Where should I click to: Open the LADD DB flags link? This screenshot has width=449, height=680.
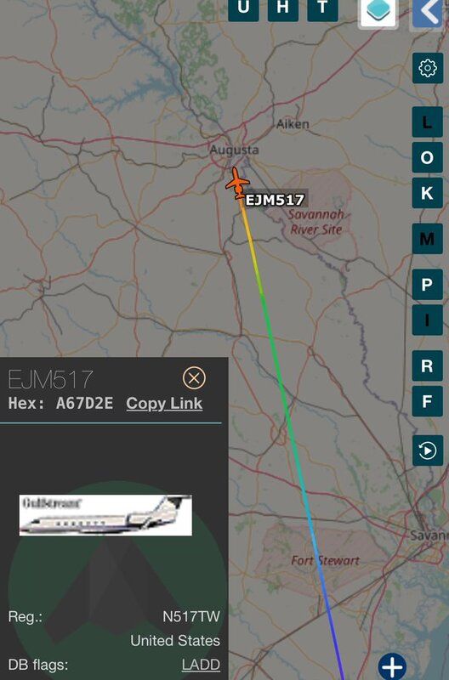[201, 665]
